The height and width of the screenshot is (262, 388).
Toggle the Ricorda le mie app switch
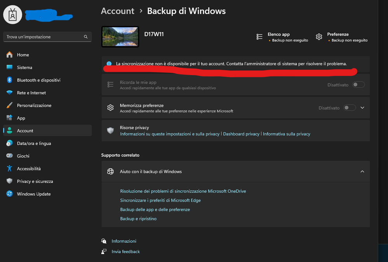358,85
